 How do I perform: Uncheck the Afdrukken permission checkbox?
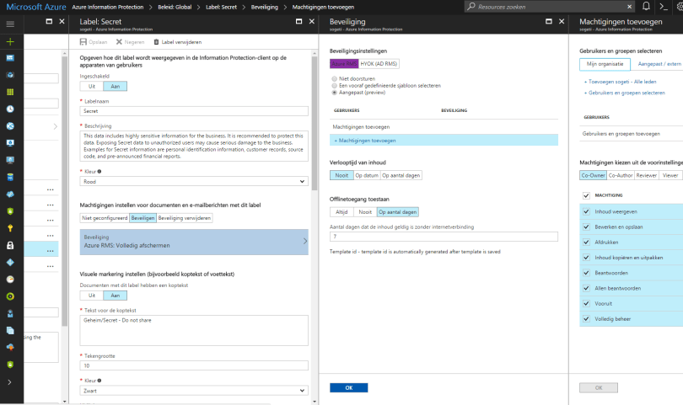click(586, 242)
